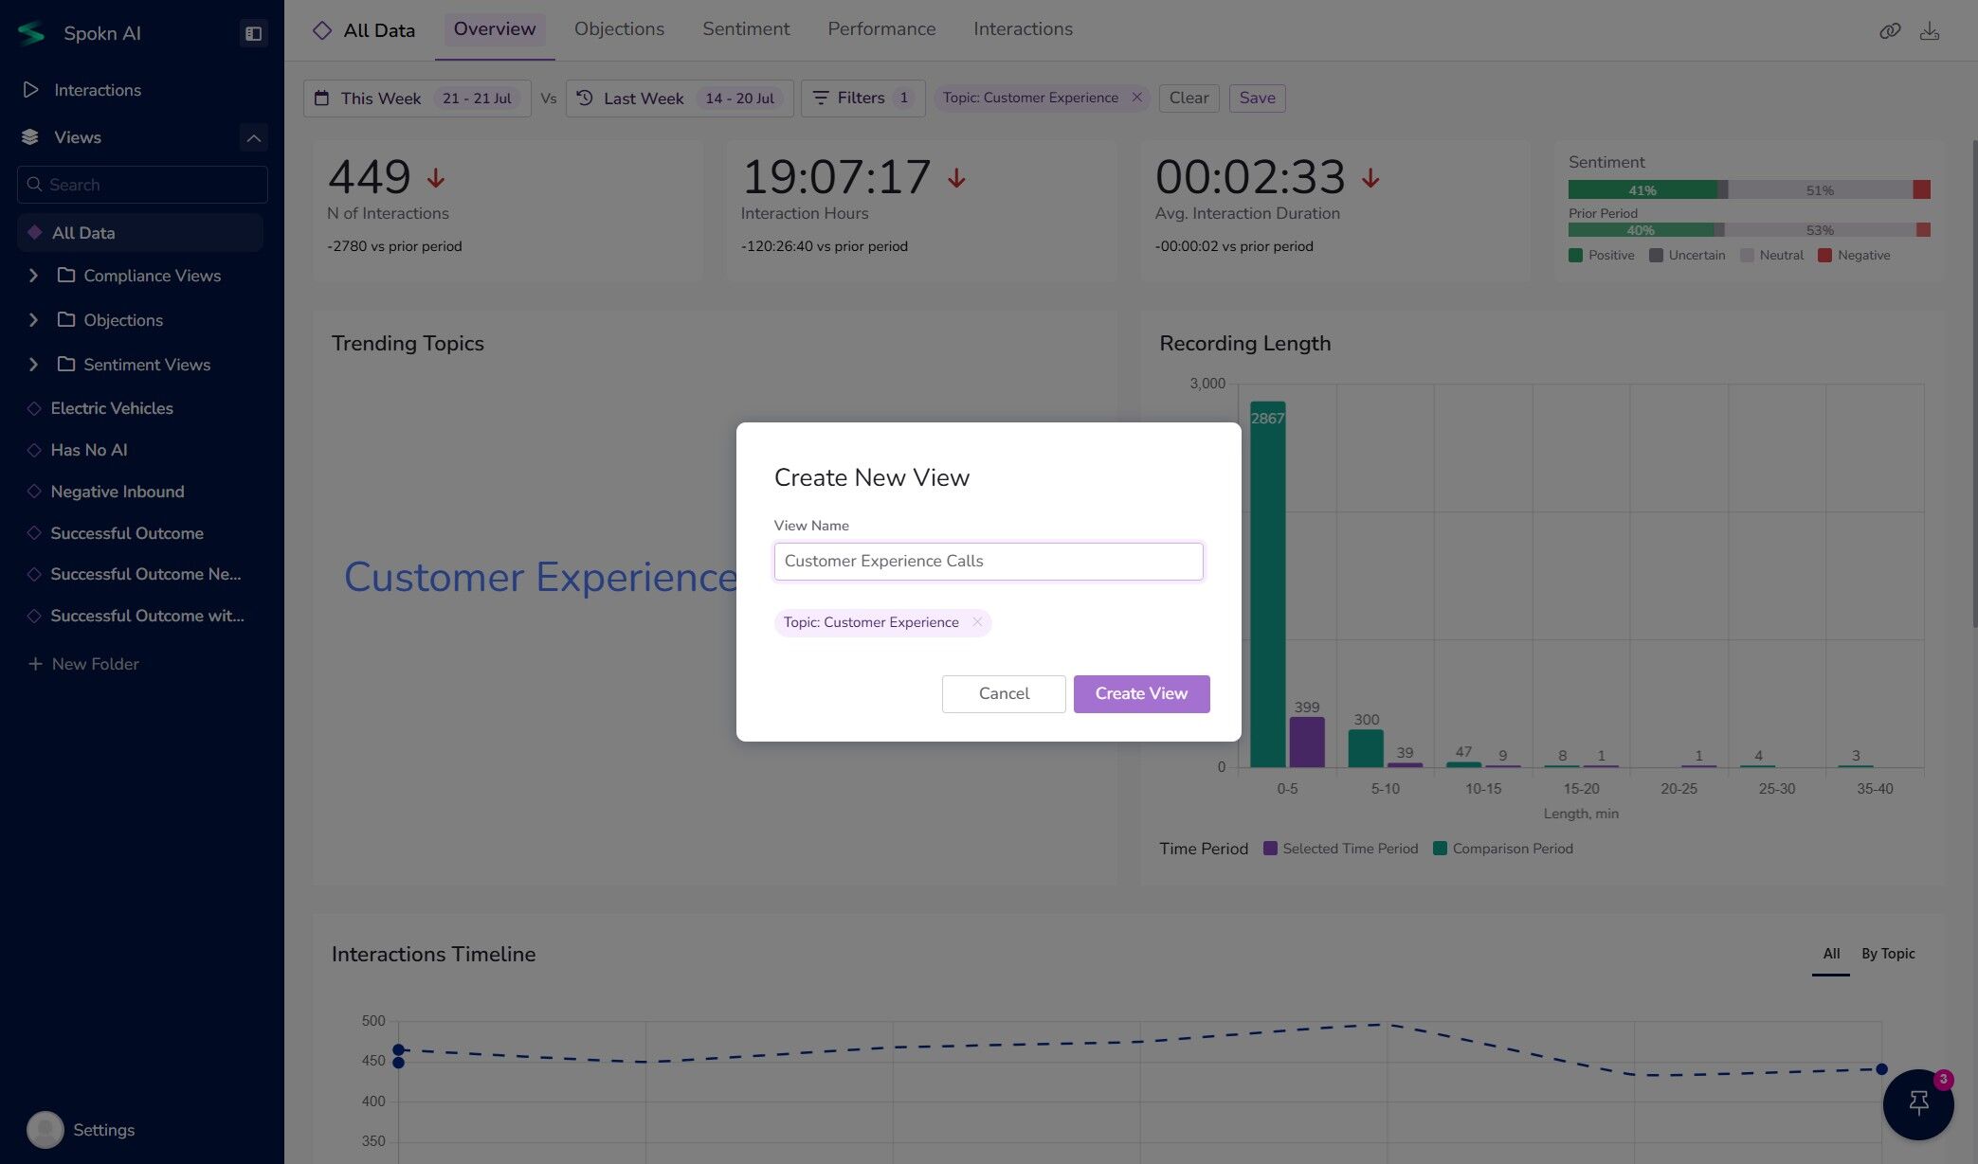Expand the Sentiment Views folder
Viewport: 1978px width, 1164px height.
34,365
